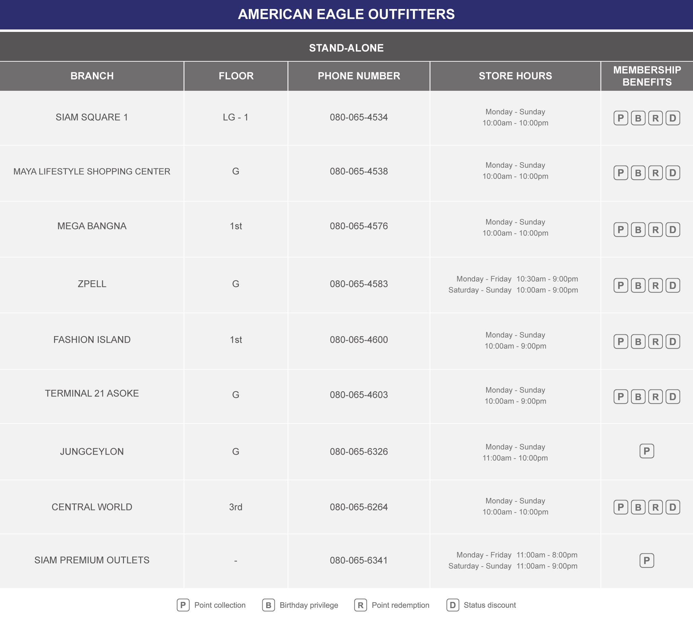Select the MEGA BANGNA branch name
Screen dimensions: 693x622
pyautogui.click(x=92, y=226)
